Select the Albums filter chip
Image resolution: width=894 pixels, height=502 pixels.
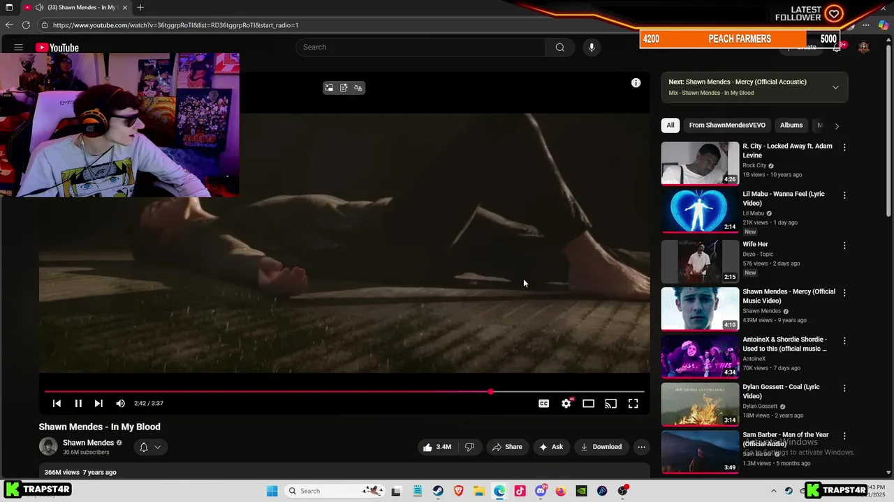point(791,125)
